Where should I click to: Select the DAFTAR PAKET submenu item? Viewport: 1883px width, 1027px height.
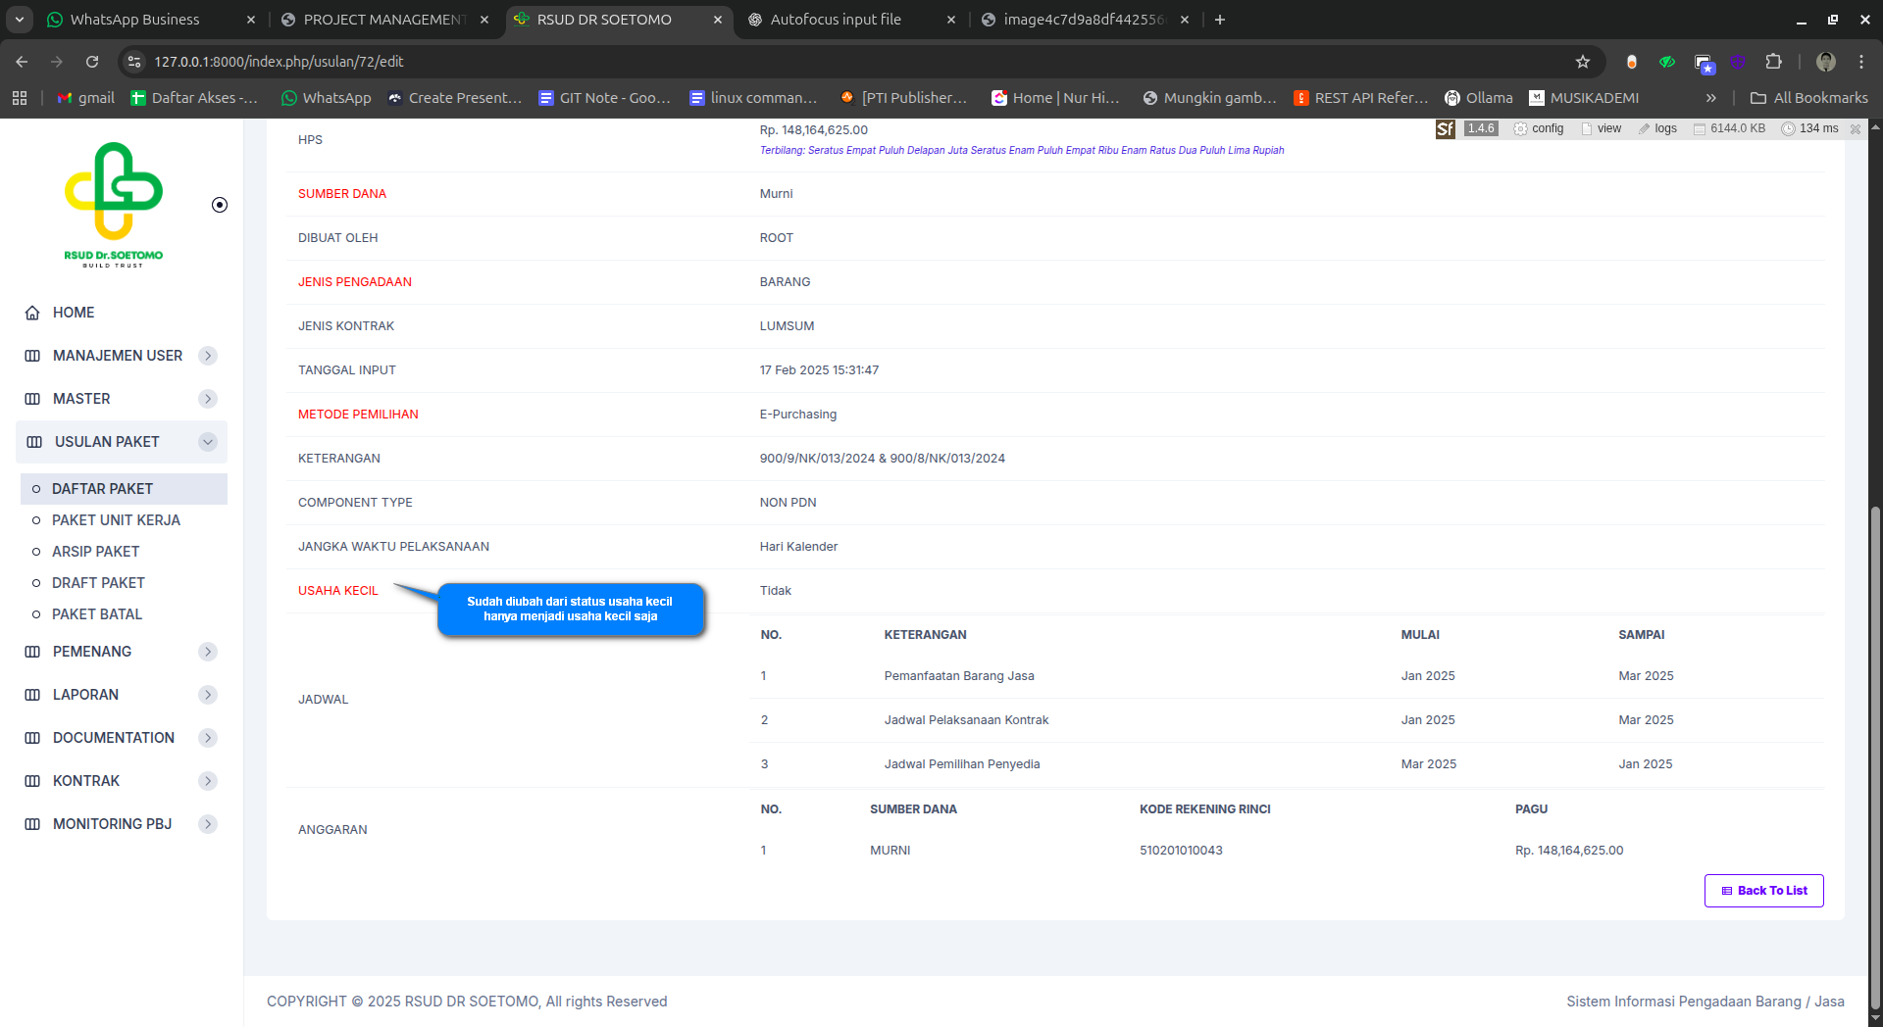(x=102, y=489)
